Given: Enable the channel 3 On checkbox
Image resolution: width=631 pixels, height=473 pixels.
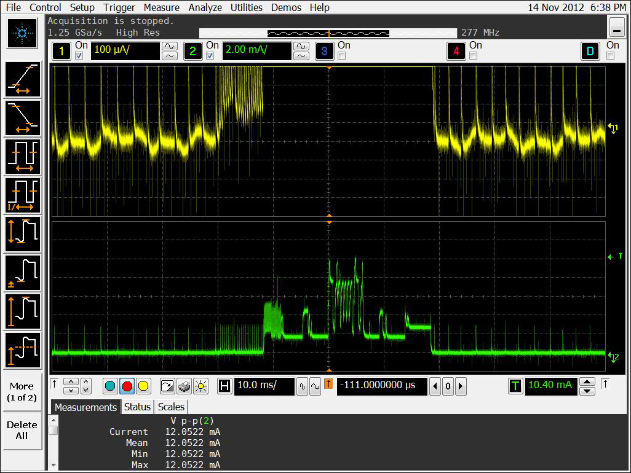Looking at the screenshot, I should (341, 56).
